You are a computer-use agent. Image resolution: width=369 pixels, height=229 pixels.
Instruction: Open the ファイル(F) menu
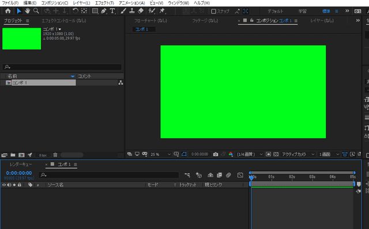click(x=10, y=3)
